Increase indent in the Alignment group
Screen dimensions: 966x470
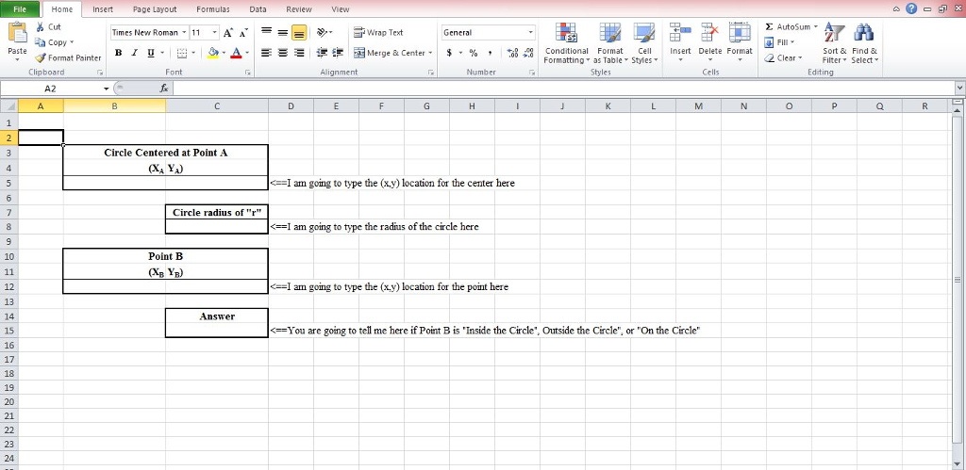pos(338,53)
